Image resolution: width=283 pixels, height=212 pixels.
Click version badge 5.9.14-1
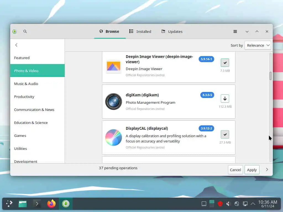(206, 59)
